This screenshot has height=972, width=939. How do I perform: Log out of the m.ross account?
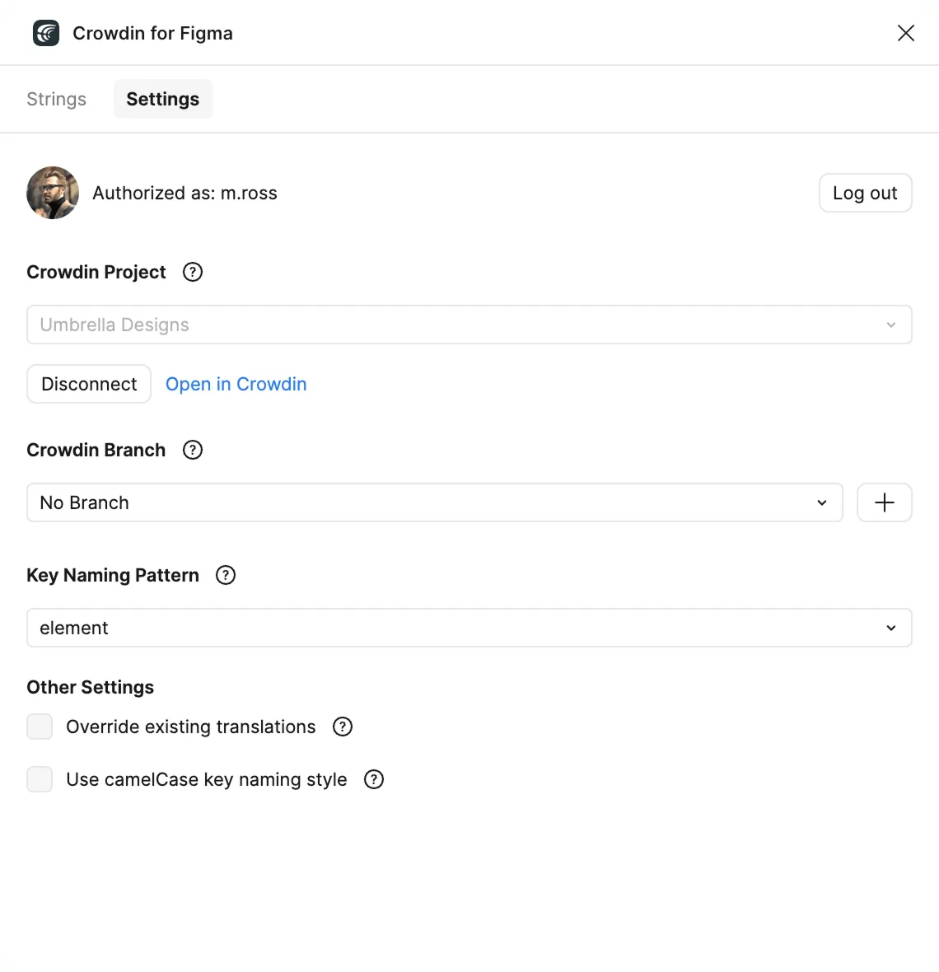(x=865, y=193)
